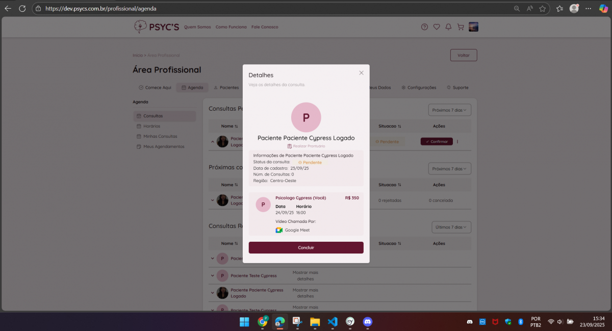
Task: Open favorites heart icon in header
Action: tap(437, 27)
